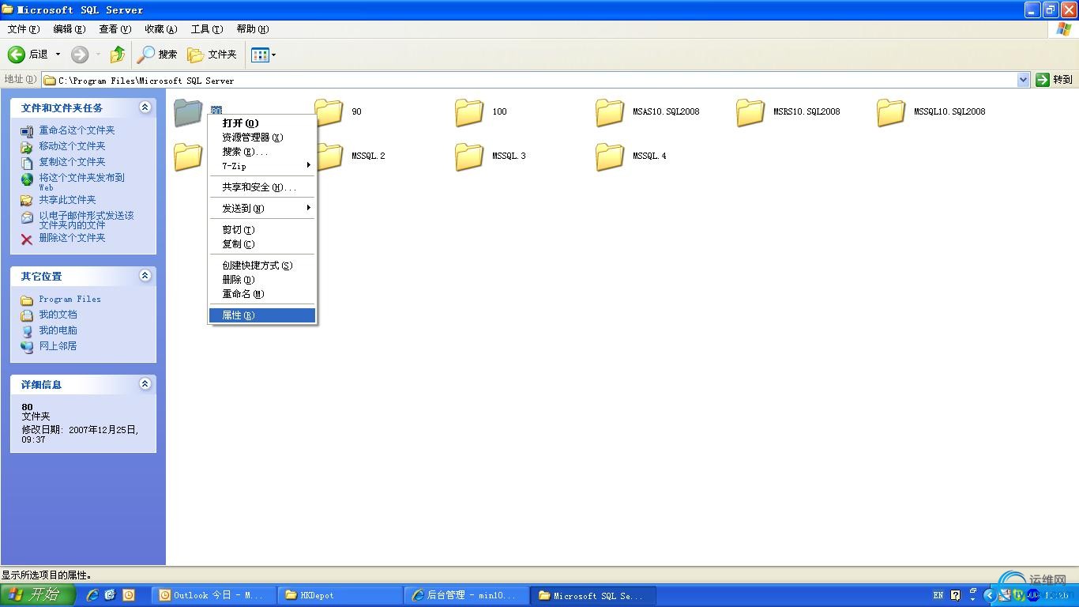Select the MSSQL10.SQL2008 folder
The width and height of the screenshot is (1079, 607).
point(931,112)
